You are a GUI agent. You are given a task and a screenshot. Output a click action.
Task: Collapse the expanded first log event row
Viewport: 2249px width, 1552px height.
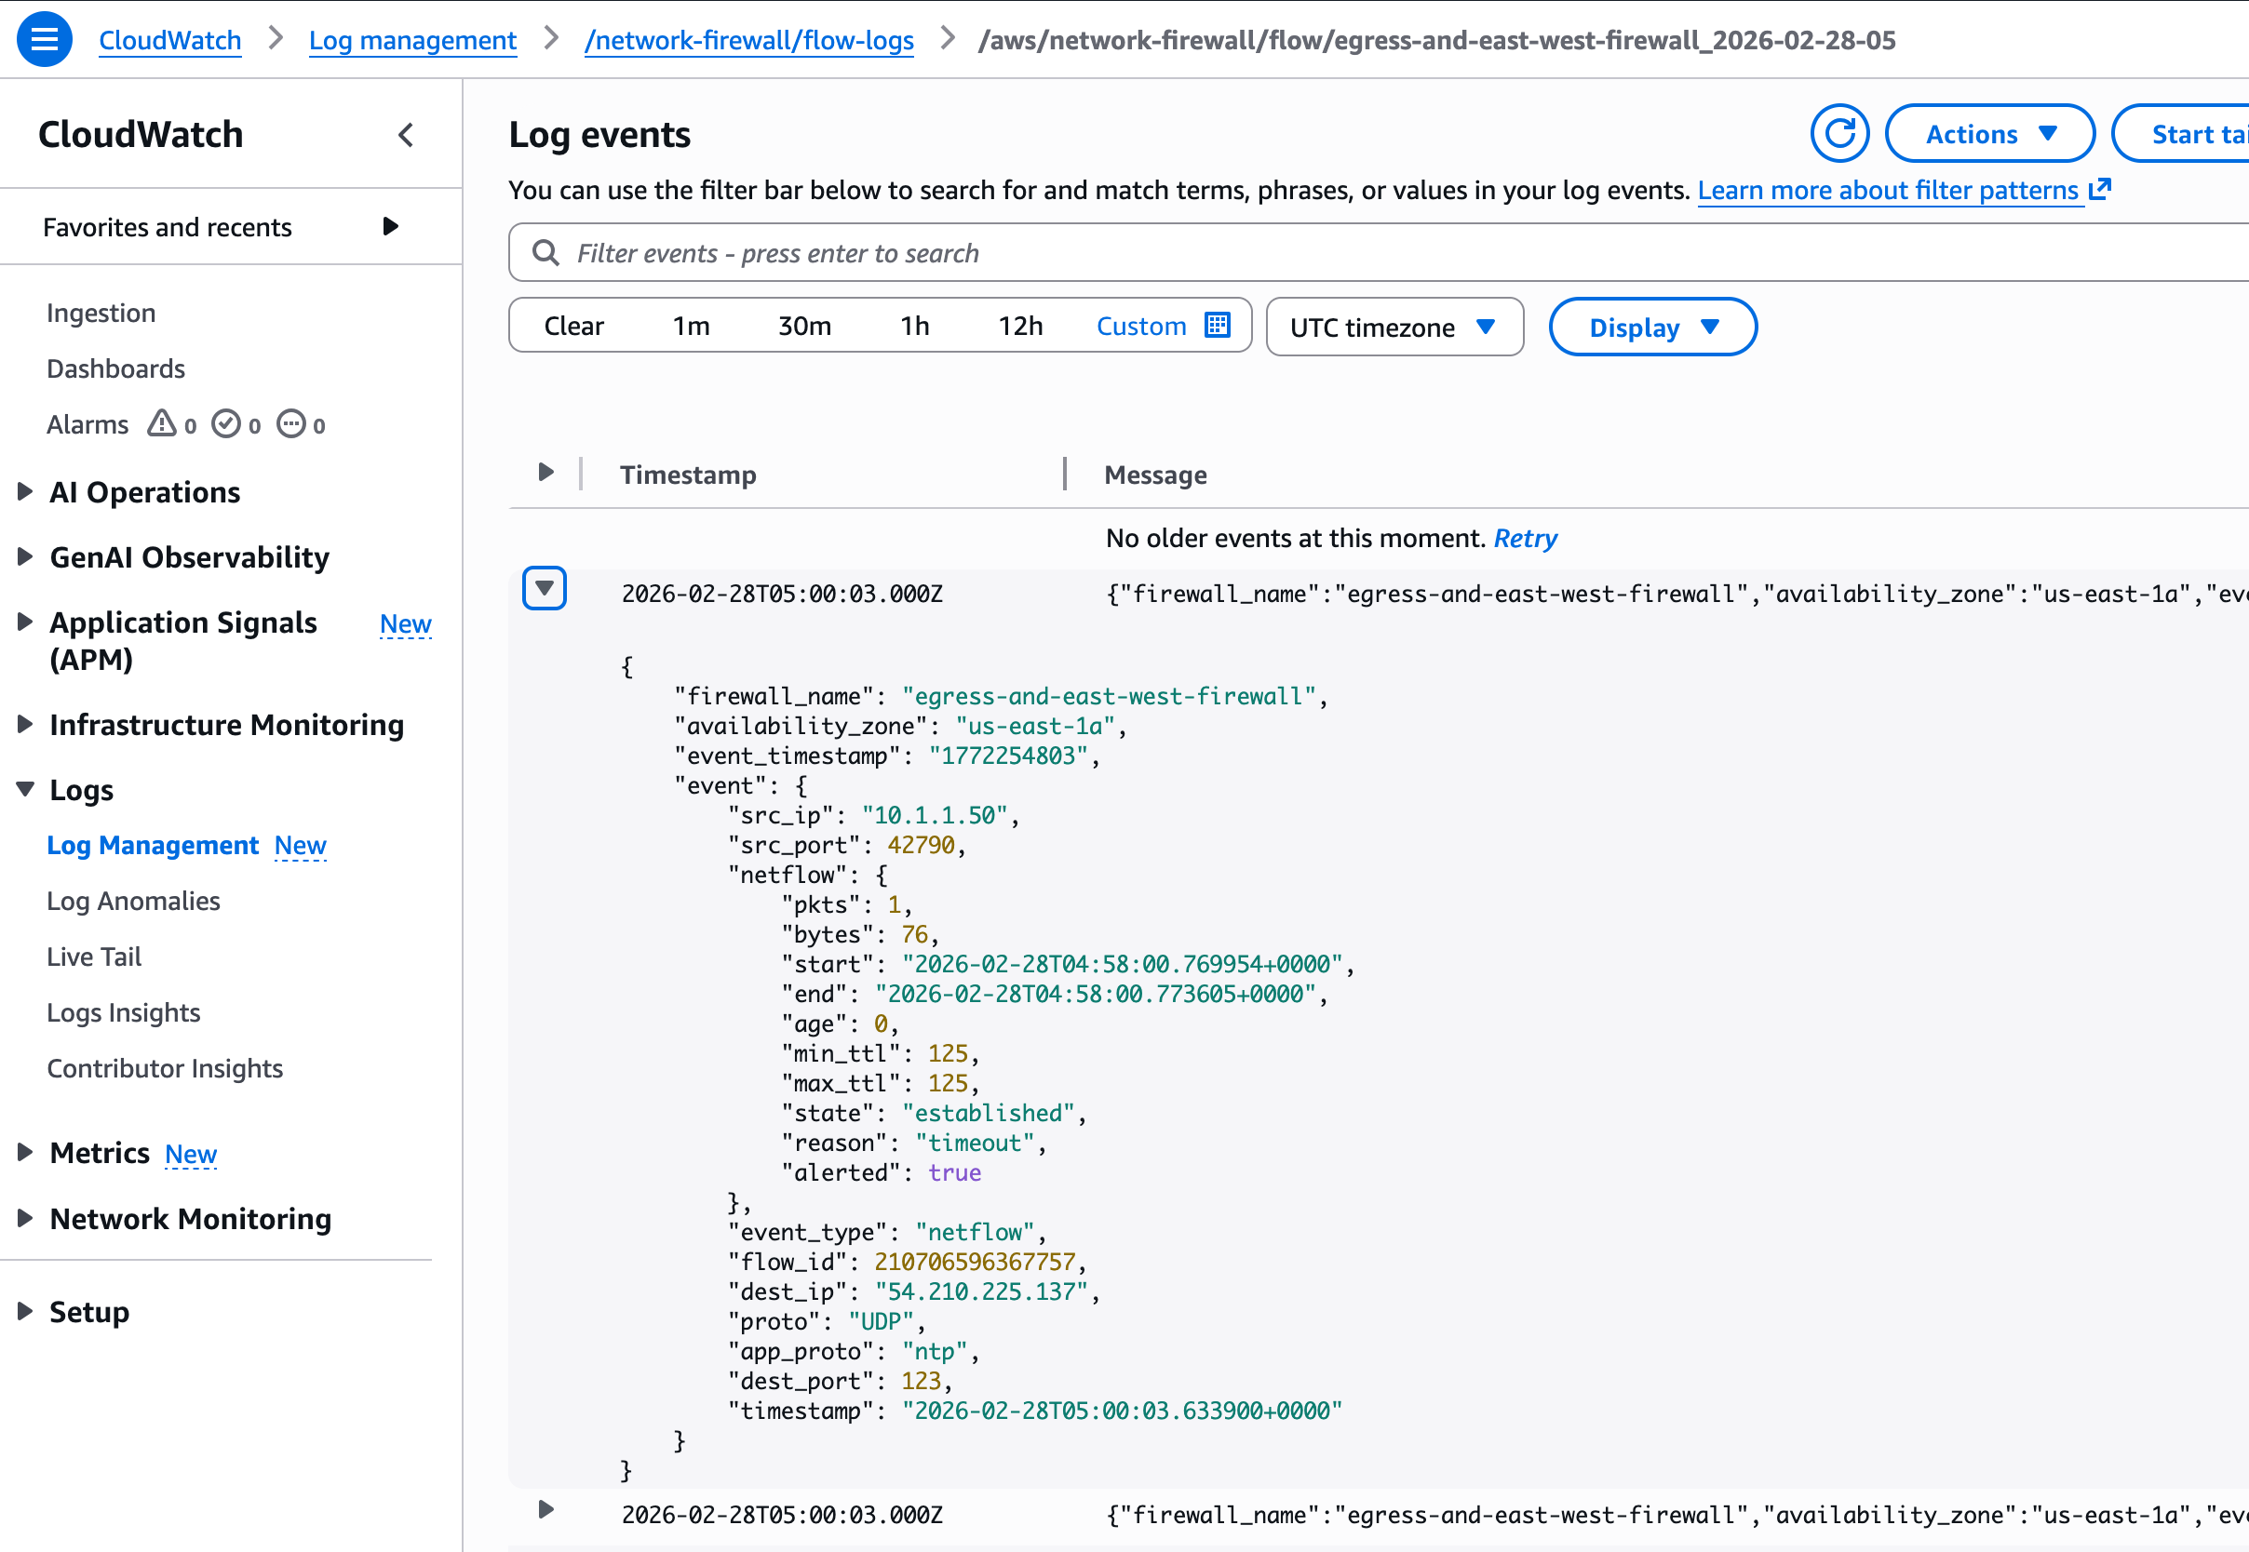[x=545, y=588]
